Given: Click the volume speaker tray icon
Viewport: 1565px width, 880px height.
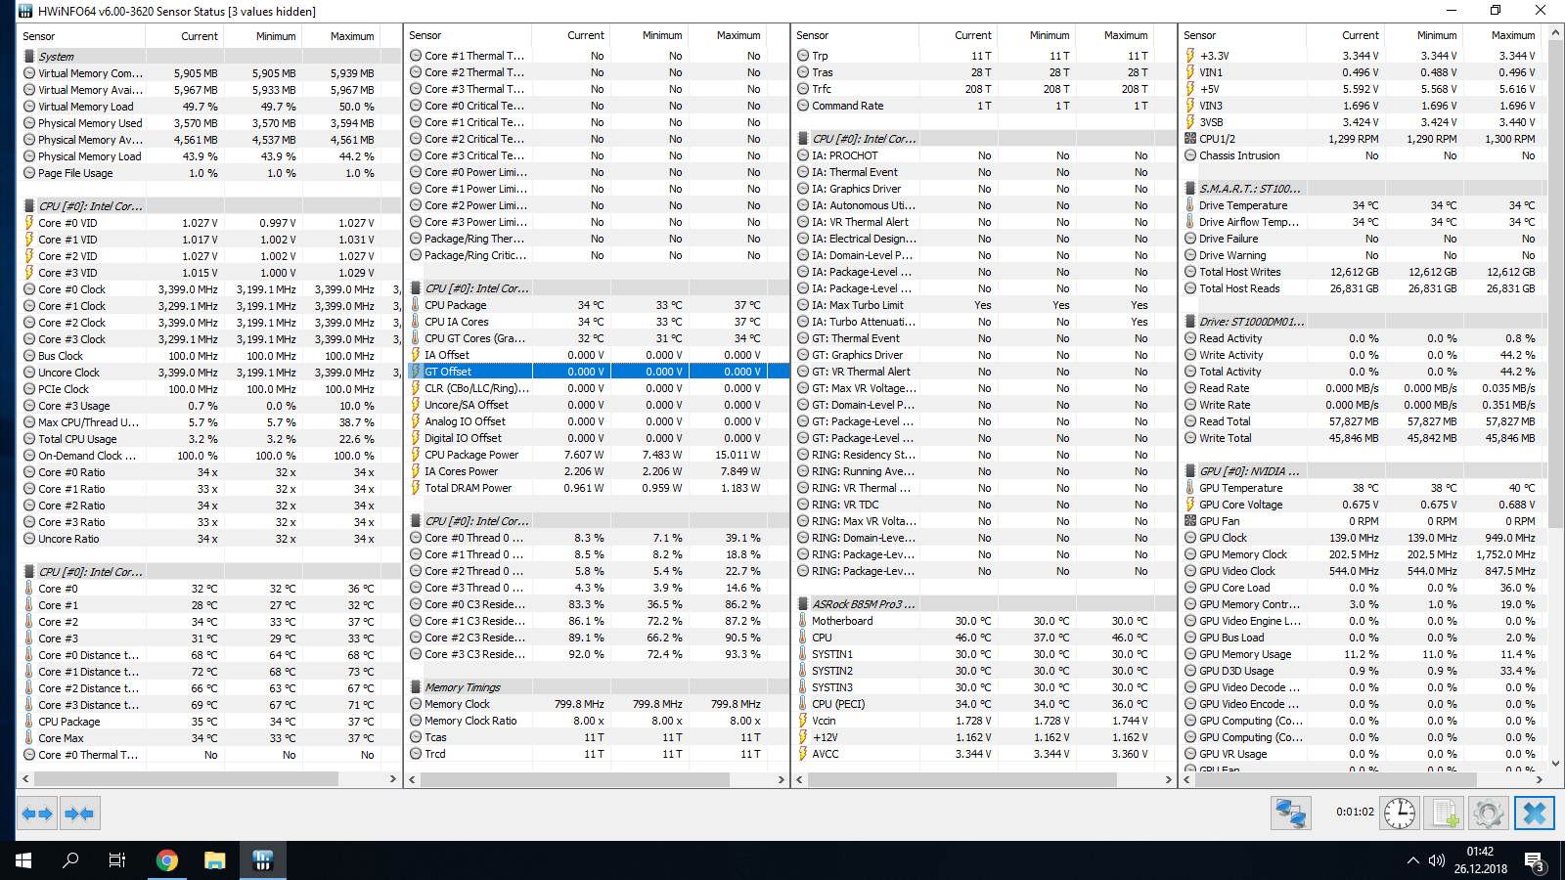Looking at the screenshot, I should point(1437,860).
